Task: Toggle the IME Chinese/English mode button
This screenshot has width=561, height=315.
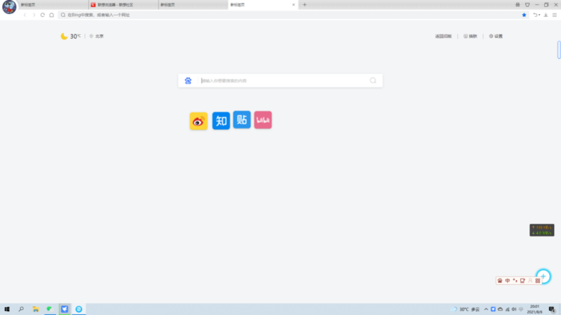Action: coord(508,281)
